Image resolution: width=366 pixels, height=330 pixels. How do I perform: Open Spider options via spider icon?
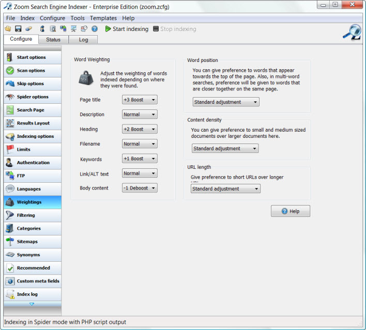[x=10, y=97]
